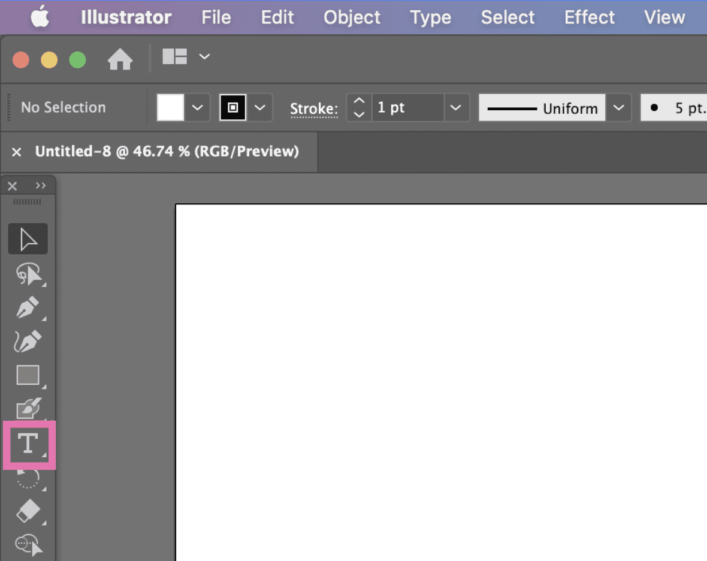Pick the Eraser tool

(x=28, y=511)
